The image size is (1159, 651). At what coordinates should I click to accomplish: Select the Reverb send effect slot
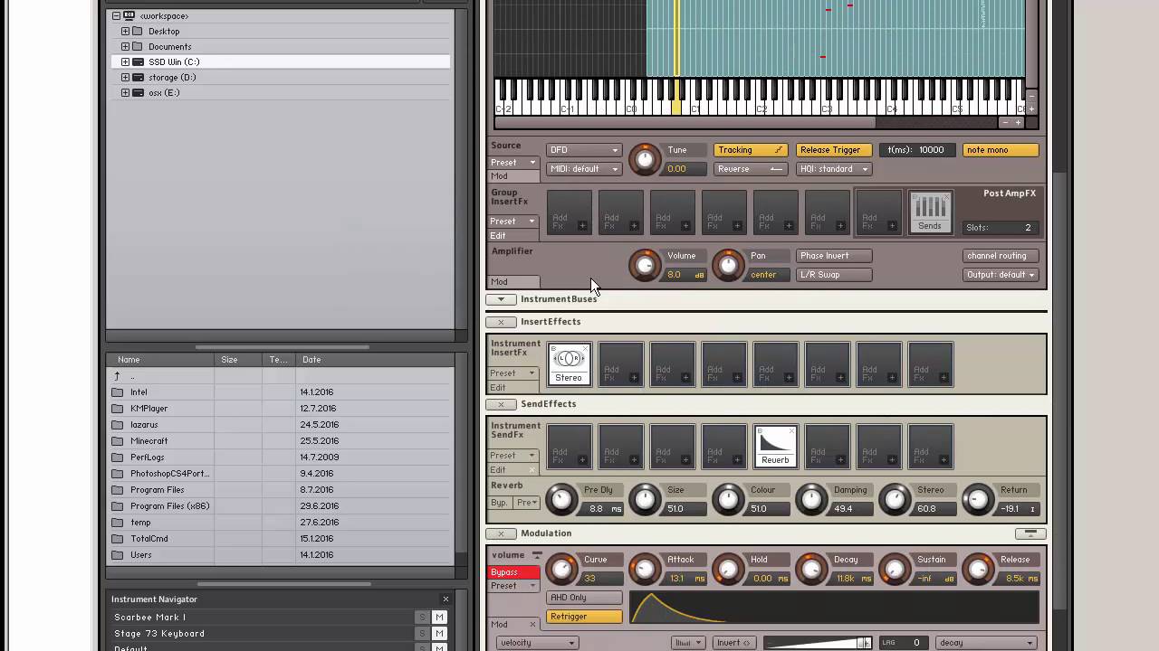click(x=776, y=447)
